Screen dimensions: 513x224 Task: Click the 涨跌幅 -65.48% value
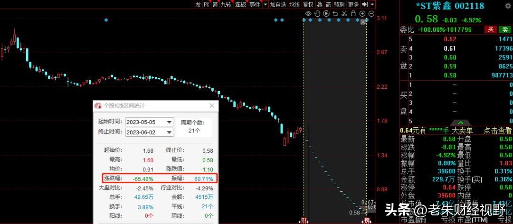pos(143,179)
